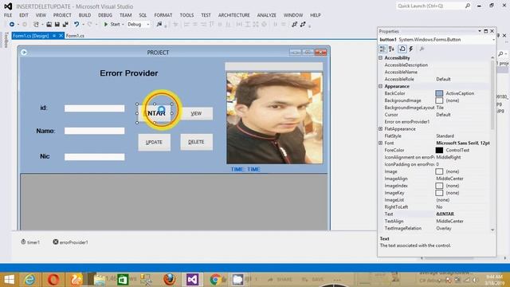Pin the Form1.cs [Design] tab
510x287 pixels.
click(54, 36)
